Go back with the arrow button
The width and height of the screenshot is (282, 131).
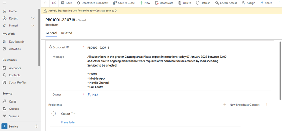click(46, 3)
